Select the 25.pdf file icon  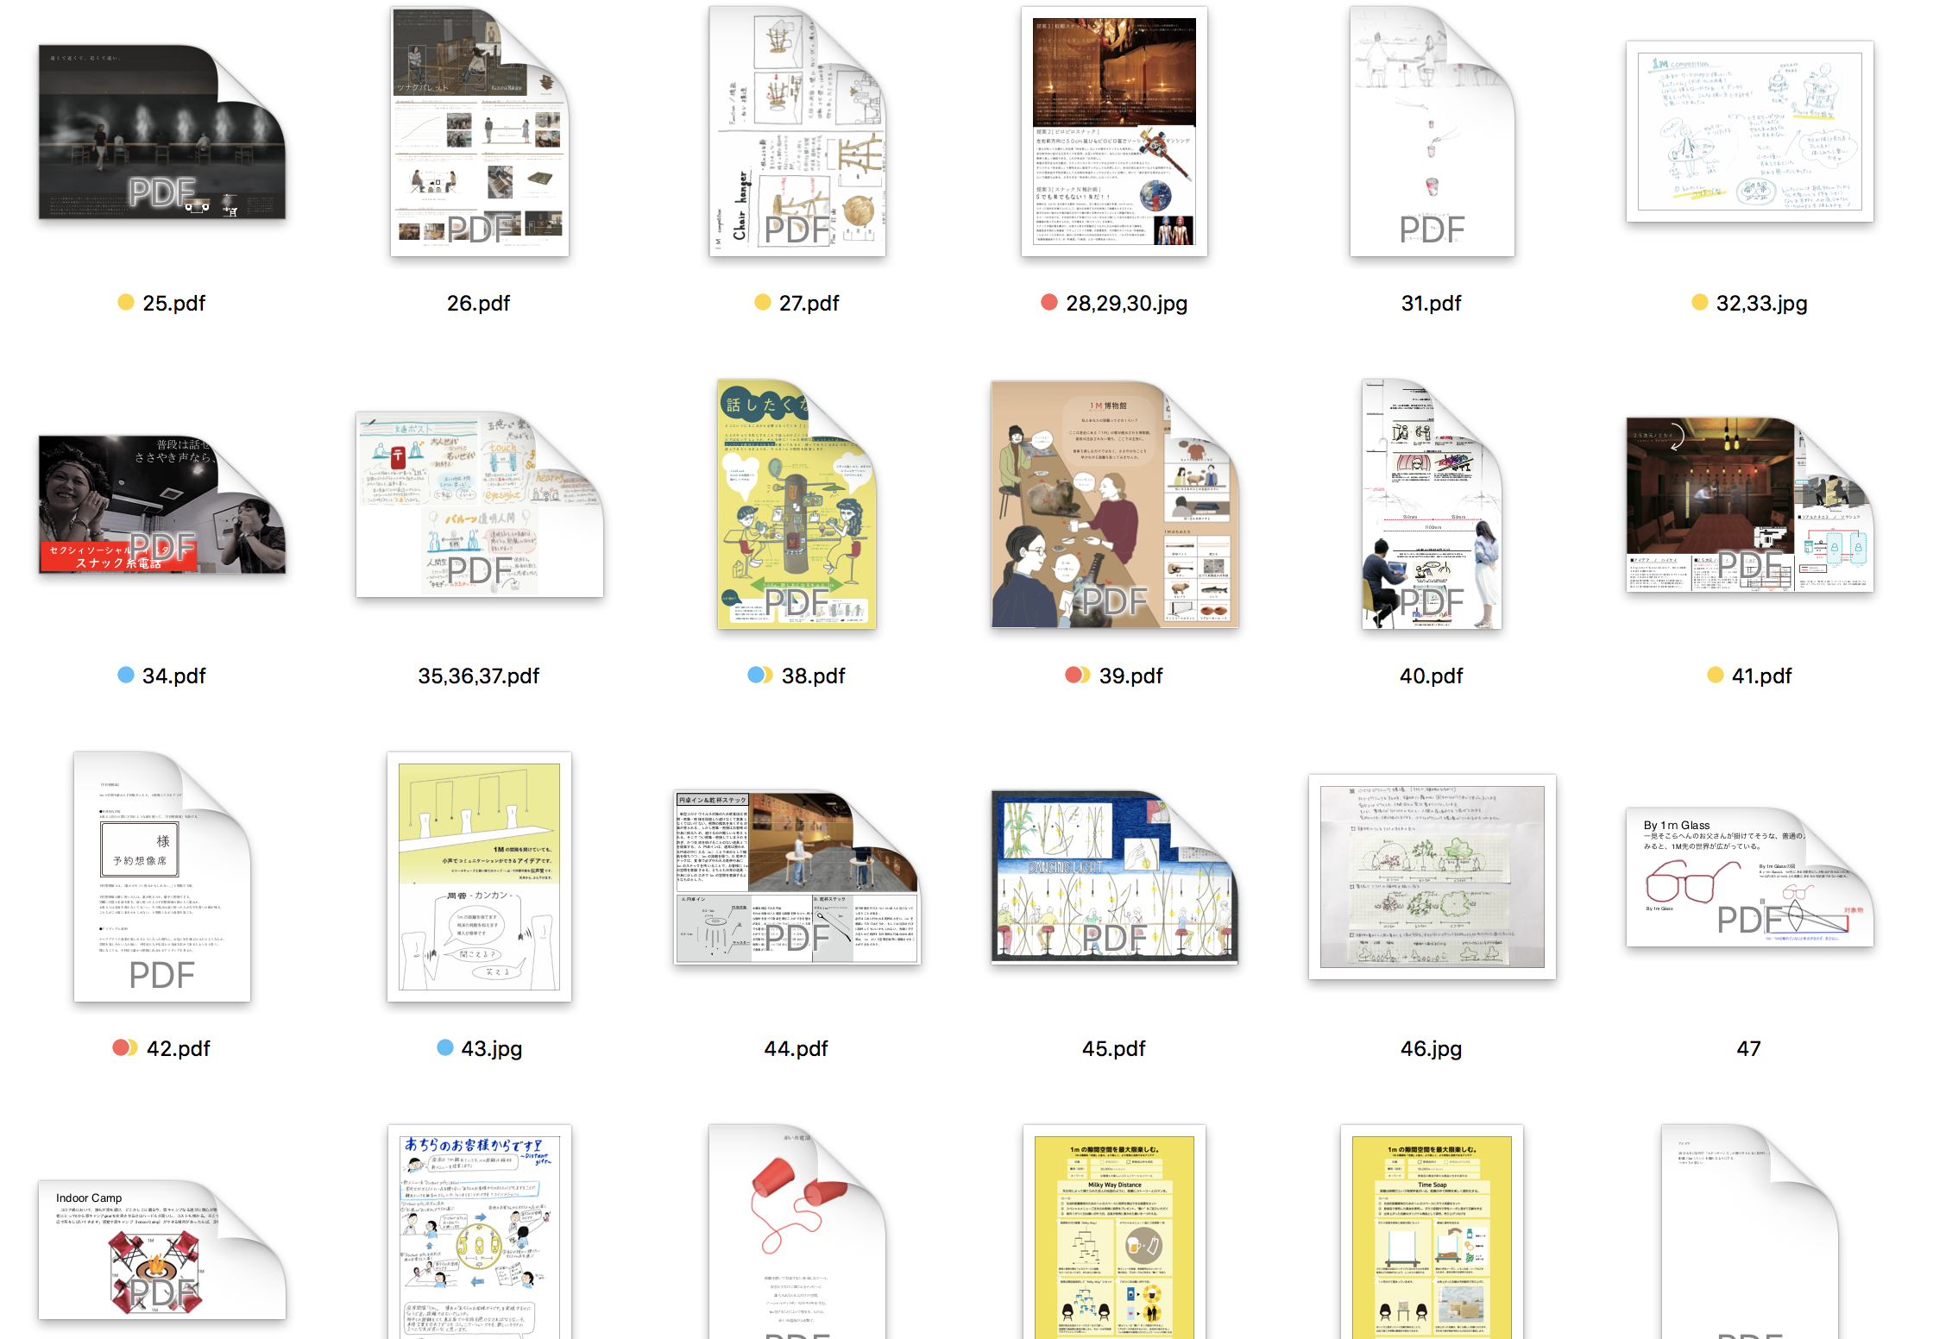(161, 132)
